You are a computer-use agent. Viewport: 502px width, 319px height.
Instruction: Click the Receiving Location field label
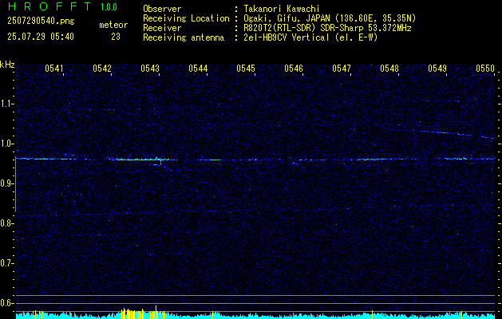(x=186, y=18)
